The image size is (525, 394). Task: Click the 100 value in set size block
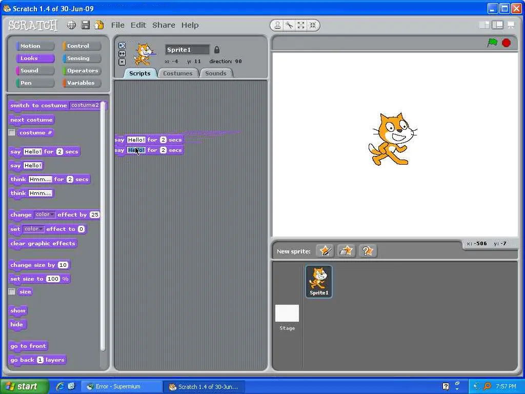point(53,279)
